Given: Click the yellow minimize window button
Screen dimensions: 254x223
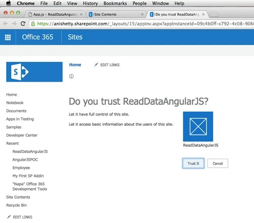Looking at the screenshot, I should 12,13.
